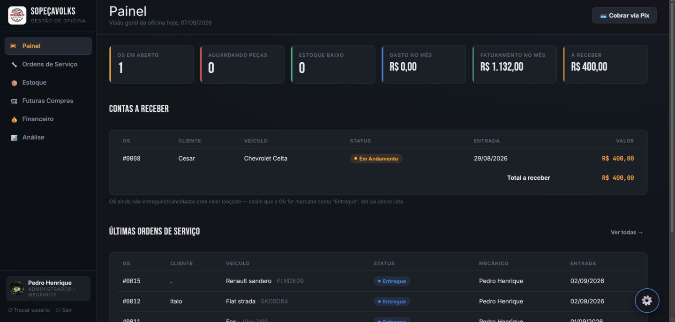Click the Gasto no Mês card
Image resolution: width=675 pixels, height=322 pixels.
(424, 64)
